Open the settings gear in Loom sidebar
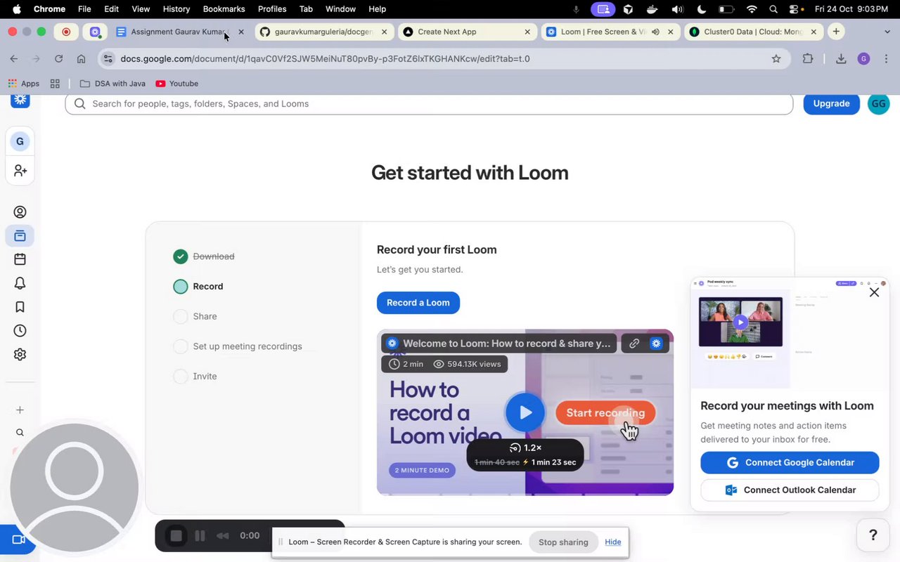The height and width of the screenshot is (562, 900). (x=20, y=355)
